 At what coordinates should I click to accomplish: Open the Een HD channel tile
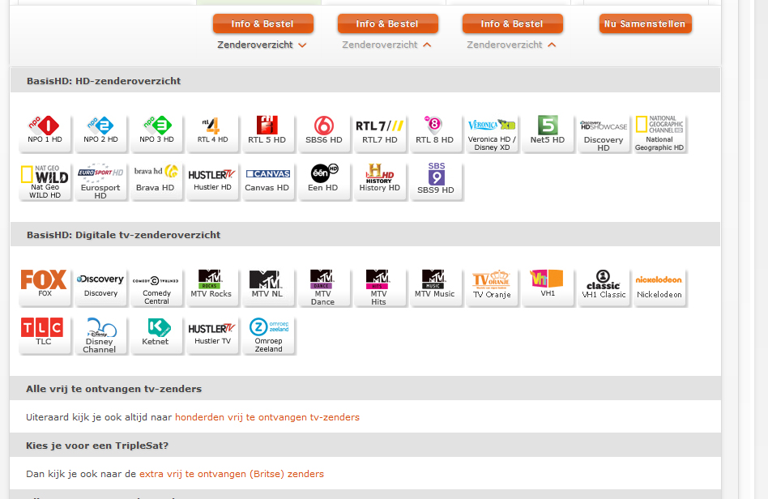[324, 181]
